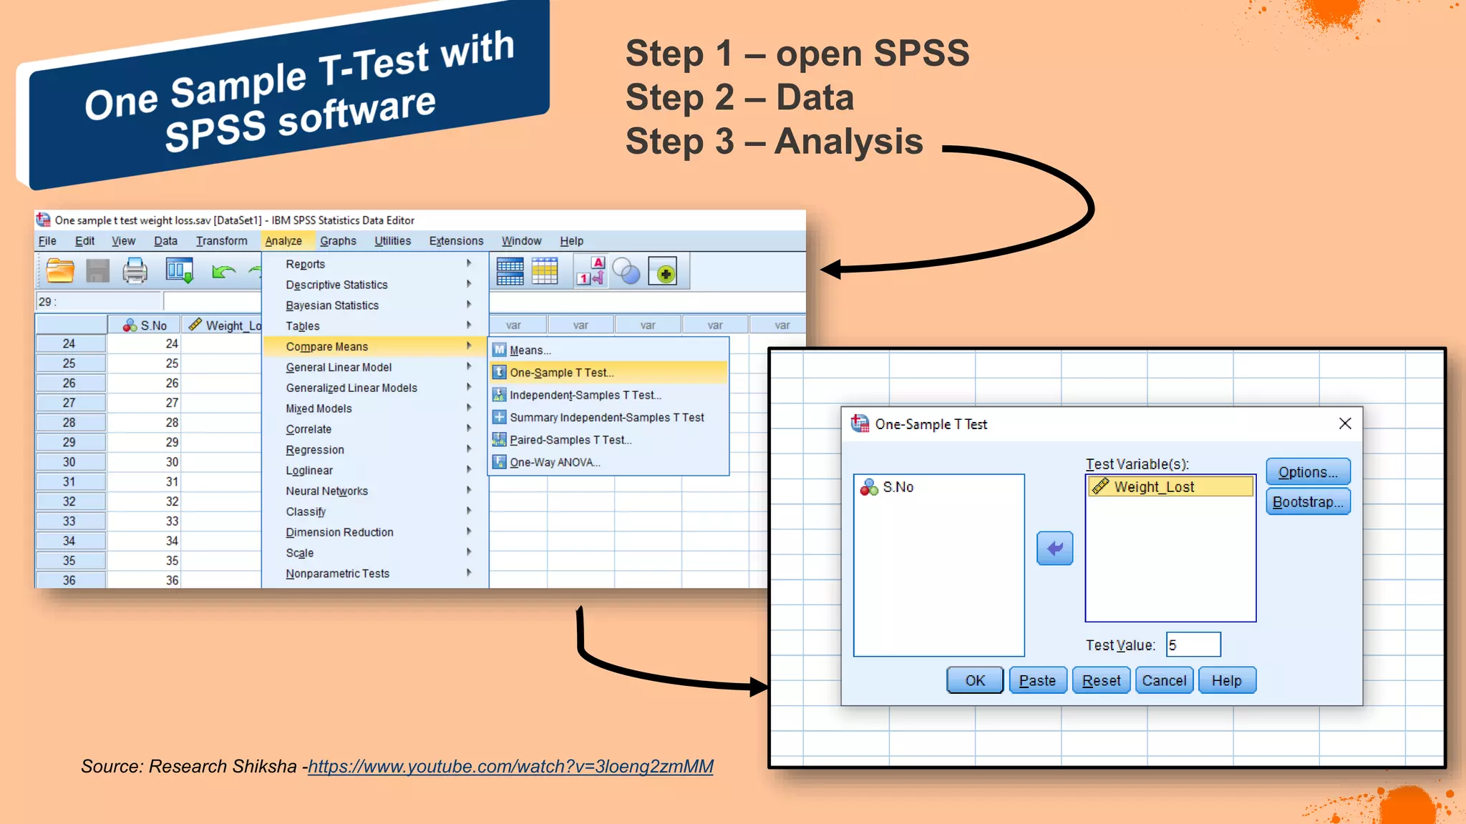The image size is (1466, 824).
Task: Click the Independent-Samples T Test icon
Action: [500, 395]
